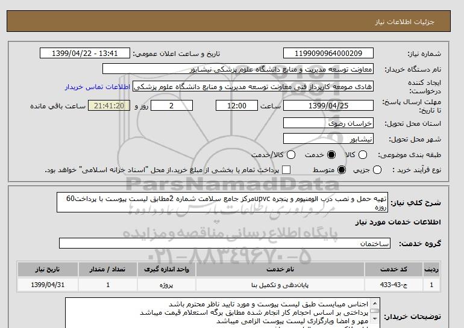
Task: Select the خدمت radio button
Action: 331,155
